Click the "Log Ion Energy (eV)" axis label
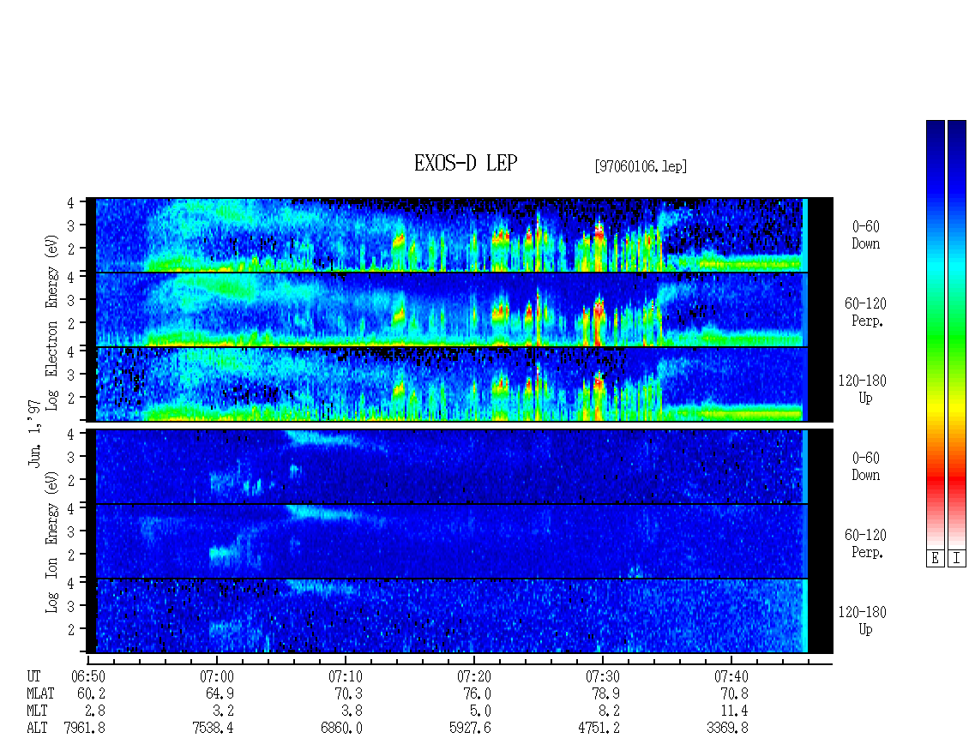 (x=52, y=542)
